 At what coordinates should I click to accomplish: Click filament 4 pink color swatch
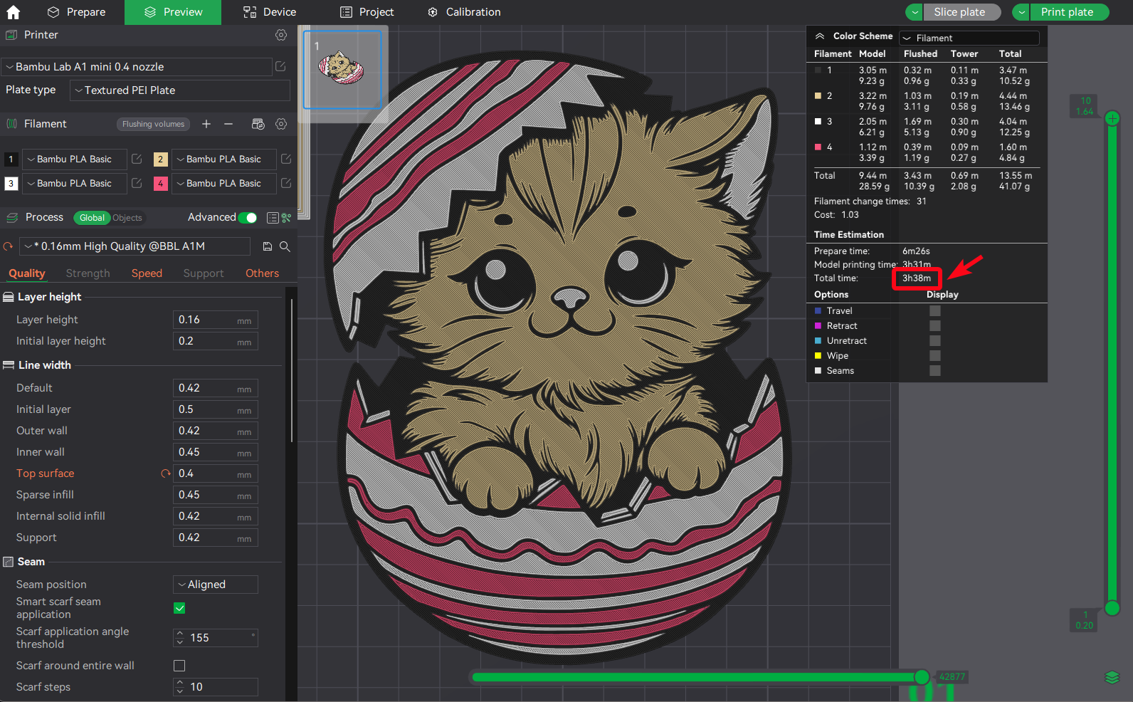click(161, 184)
